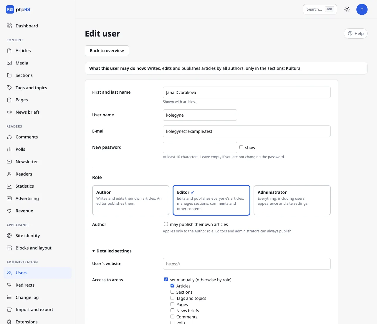This screenshot has height=324, width=377.
Task: Open Change log in the sidebar
Action: (x=38, y=297)
